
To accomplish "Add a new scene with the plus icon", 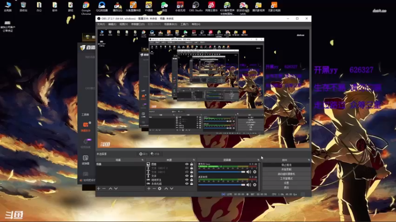I will click(99, 188).
